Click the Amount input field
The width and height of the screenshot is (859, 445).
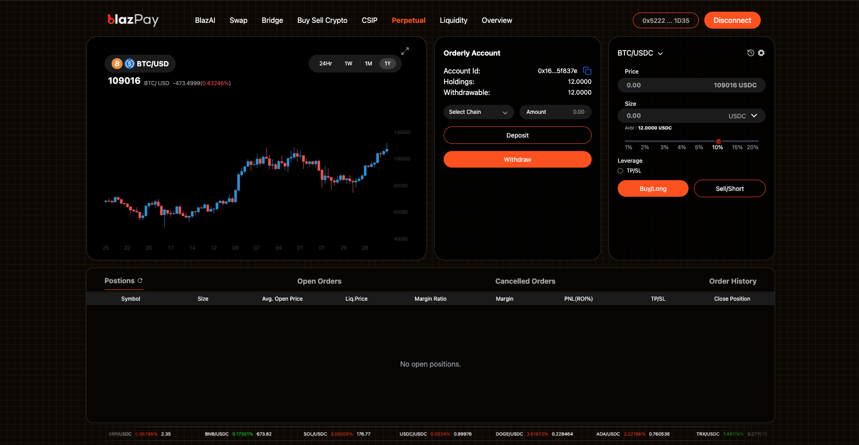click(x=555, y=112)
